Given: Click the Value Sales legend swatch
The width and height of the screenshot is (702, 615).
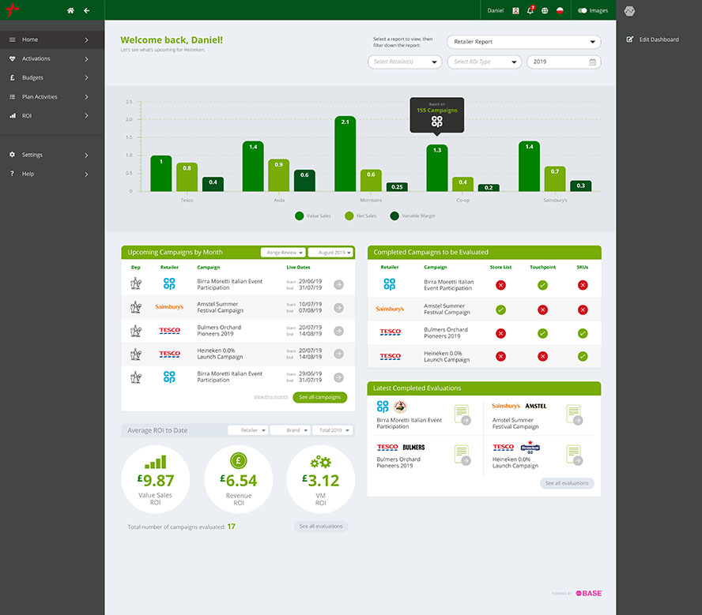Looking at the screenshot, I should 300,216.
